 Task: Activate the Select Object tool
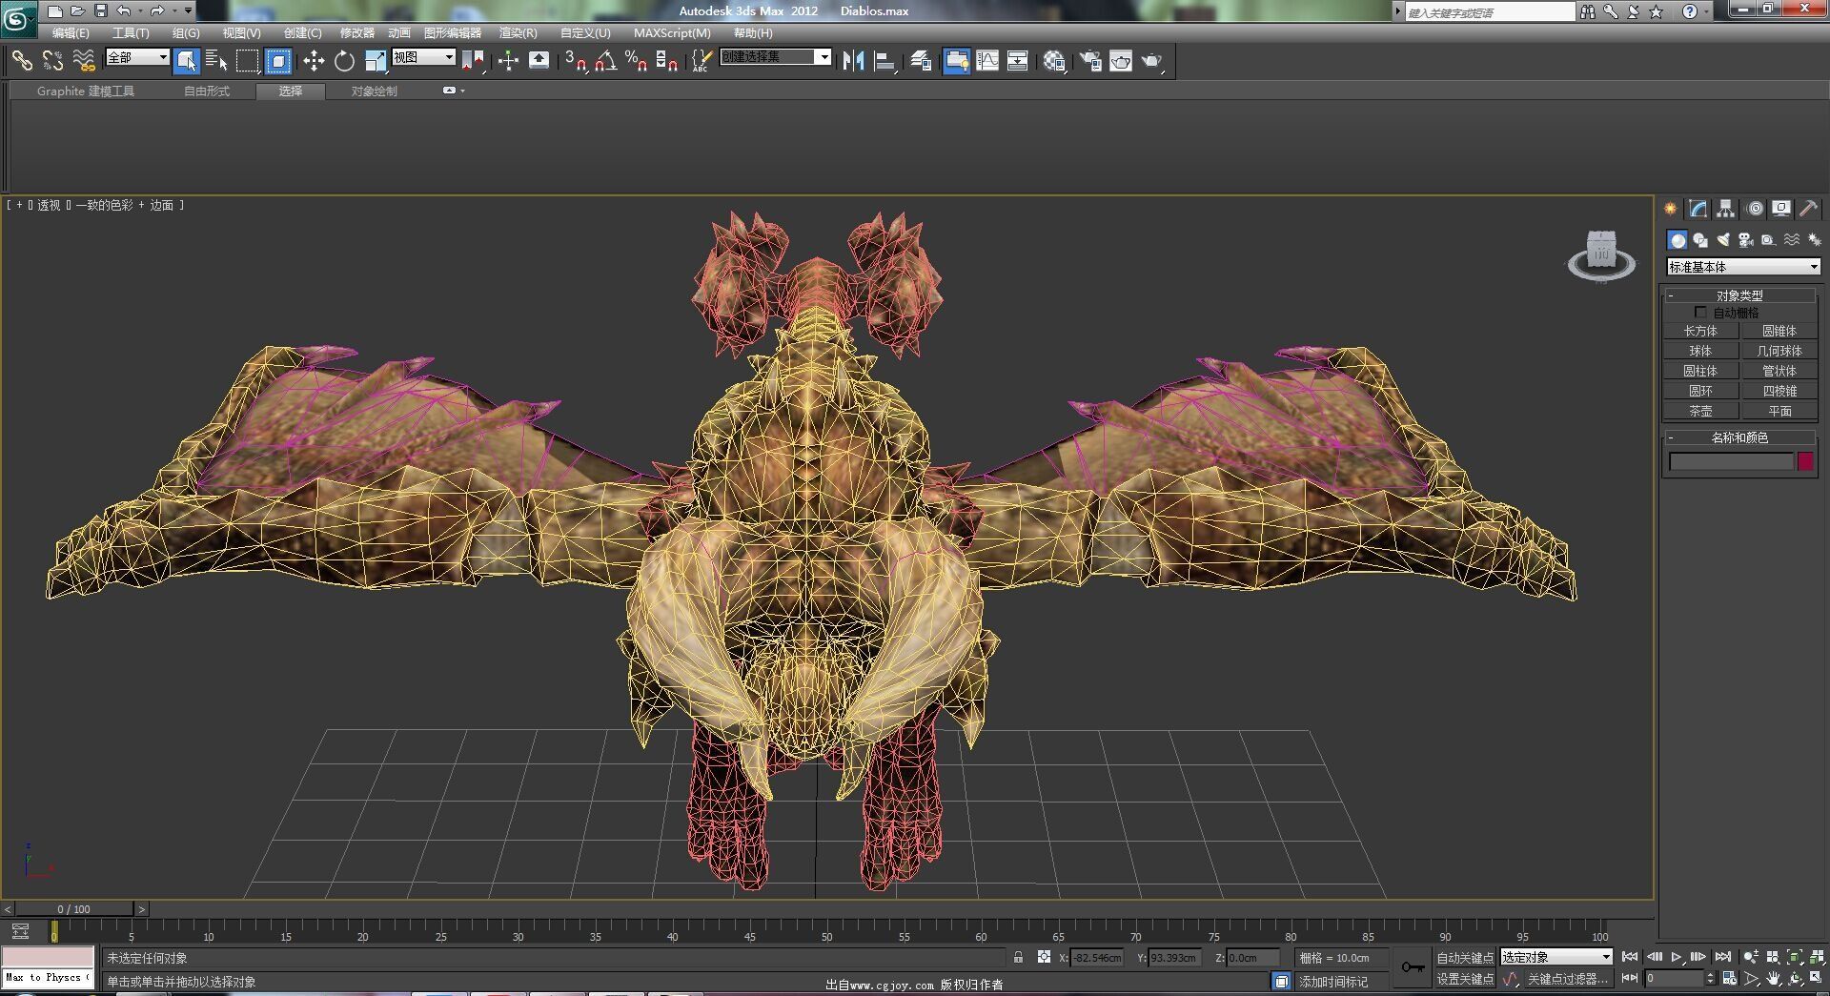pyautogui.click(x=187, y=61)
